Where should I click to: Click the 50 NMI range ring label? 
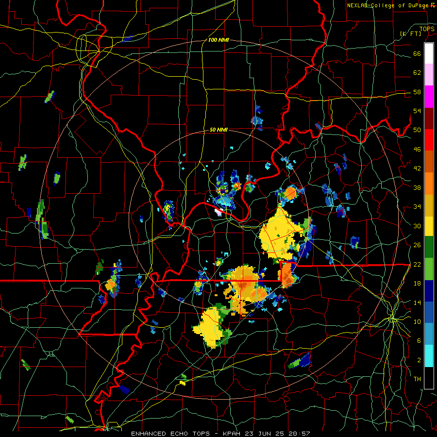(x=218, y=130)
